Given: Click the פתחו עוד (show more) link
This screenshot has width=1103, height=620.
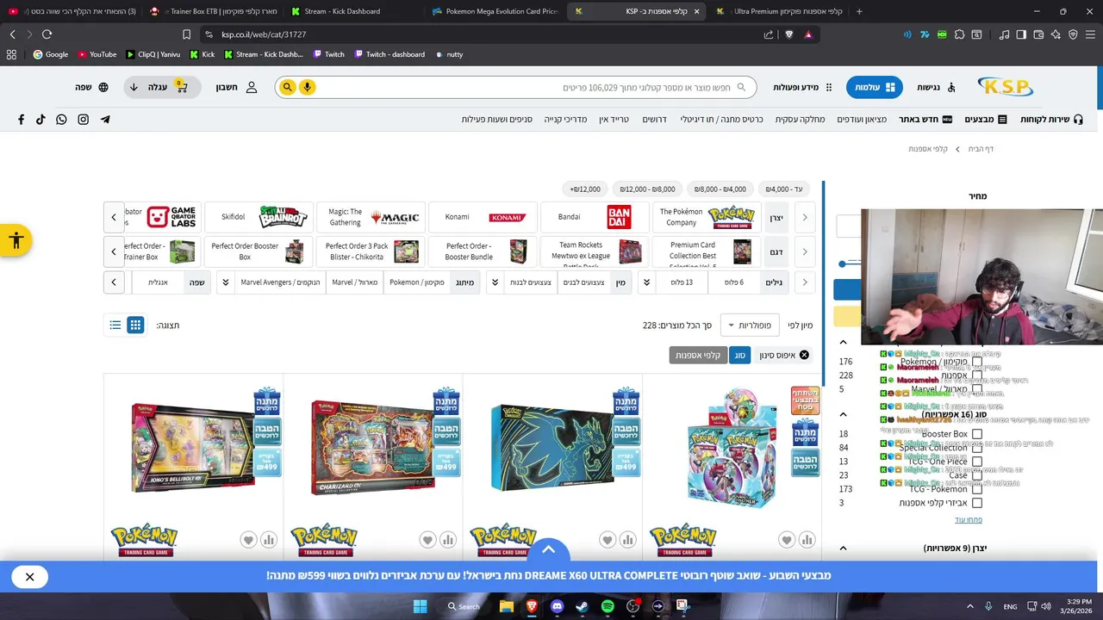Looking at the screenshot, I should pyautogui.click(x=969, y=520).
